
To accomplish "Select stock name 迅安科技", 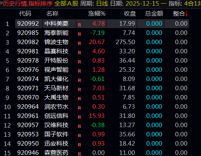I will click(x=56, y=144).
